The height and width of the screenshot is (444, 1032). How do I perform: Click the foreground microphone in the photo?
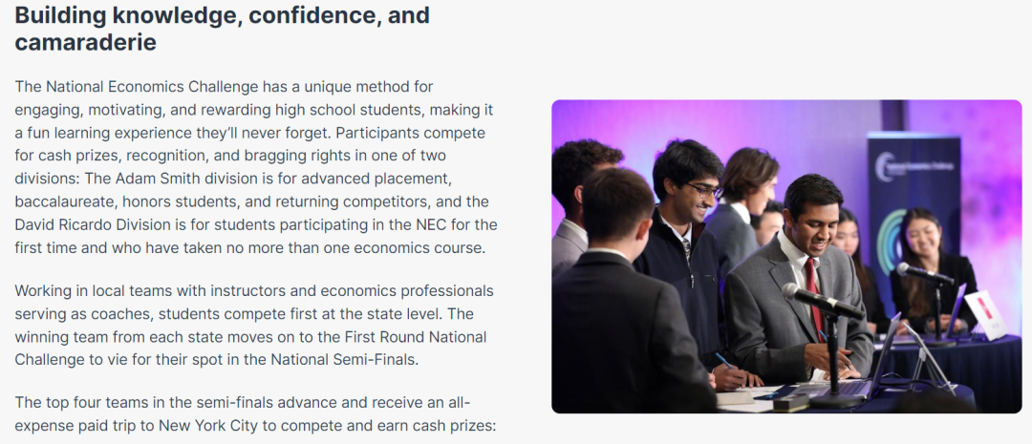[x=822, y=302]
